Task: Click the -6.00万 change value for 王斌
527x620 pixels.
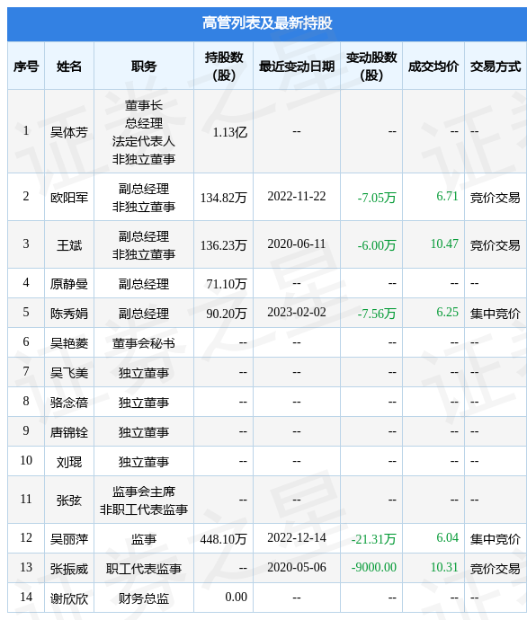Action: tap(377, 244)
